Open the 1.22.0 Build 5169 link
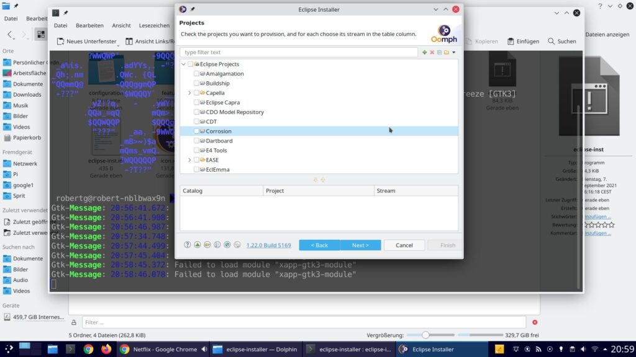636x357 pixels. (x=268, y=245)
